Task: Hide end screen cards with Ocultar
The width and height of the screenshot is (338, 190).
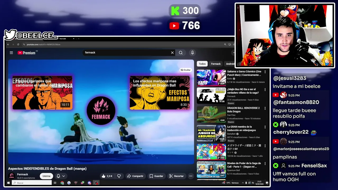Action: 185,70
